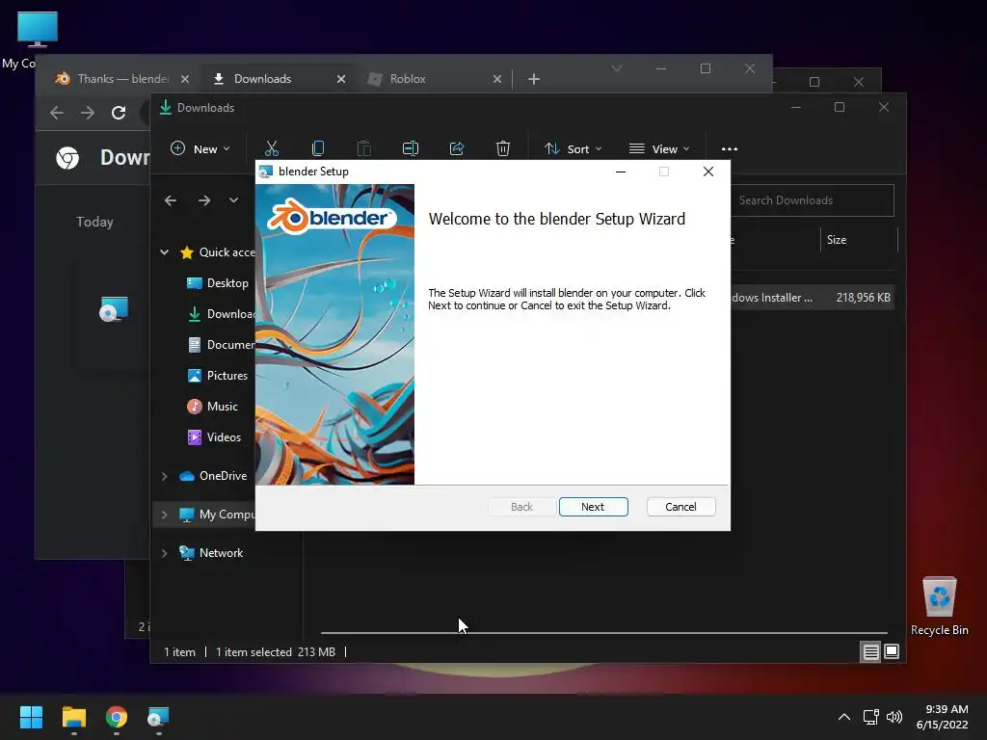The height and width of the screenshot is (740, 987).
Task: Switch to large thumbnails view icon in status bar
Action: [x=892, y=652]
